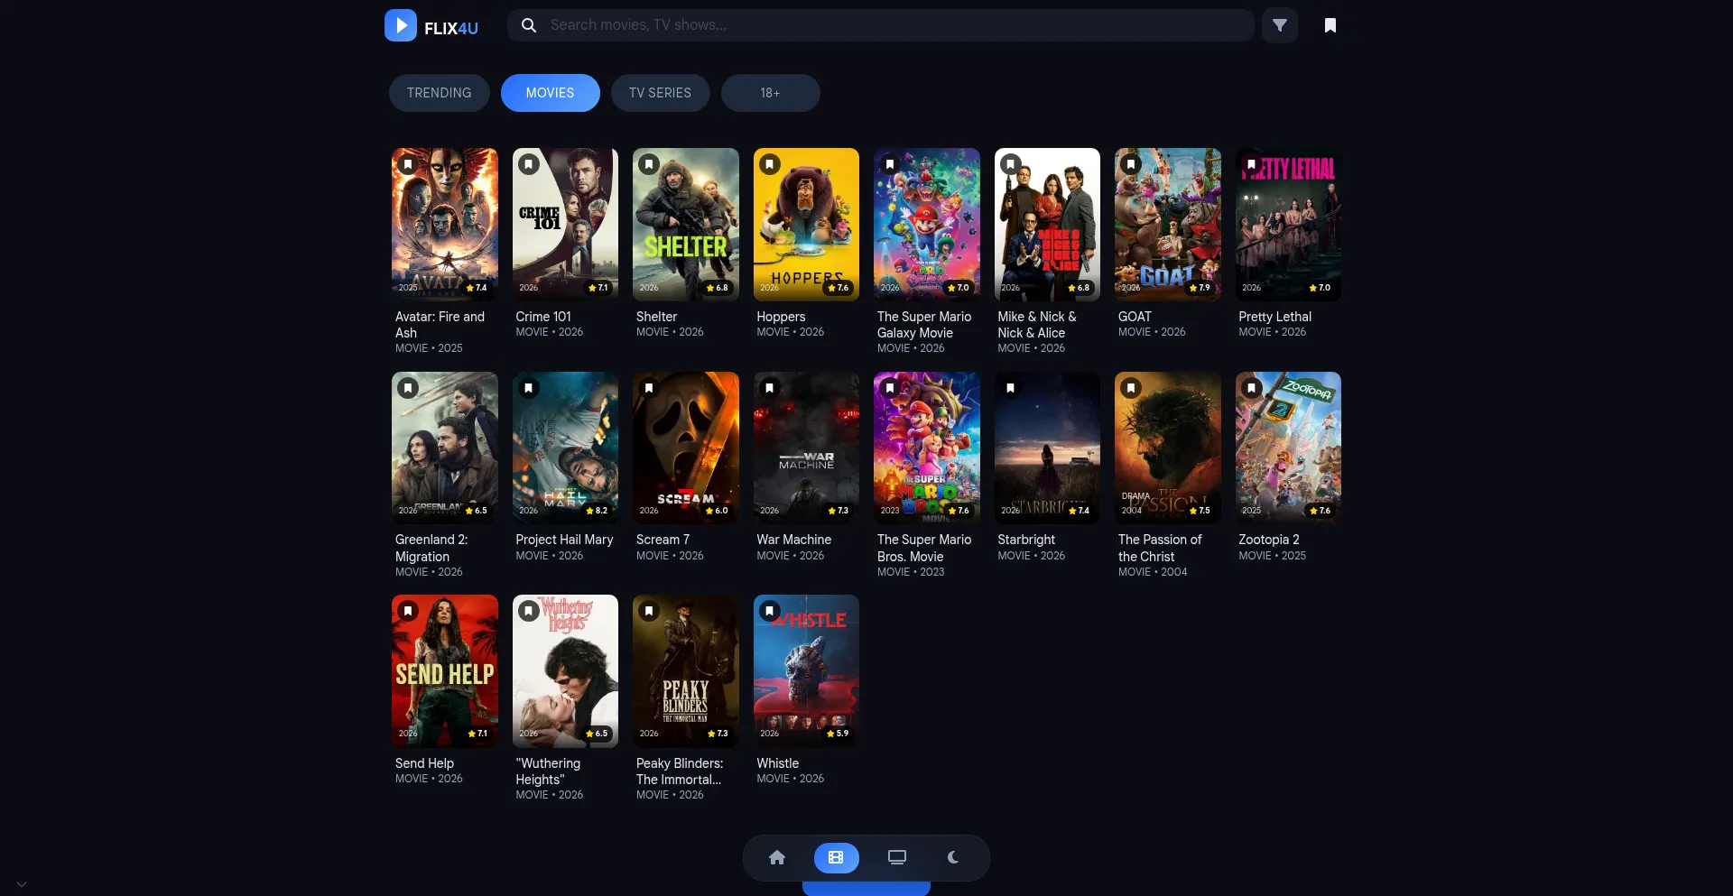
Task: Open the War Machine poster image
Action: 806,448
